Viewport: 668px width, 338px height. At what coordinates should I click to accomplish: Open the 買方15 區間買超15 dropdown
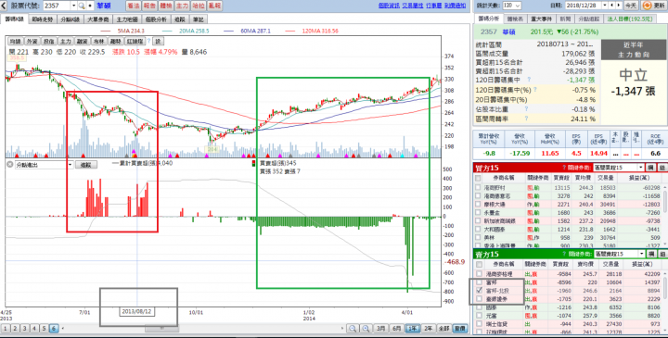tap(619, 168)
